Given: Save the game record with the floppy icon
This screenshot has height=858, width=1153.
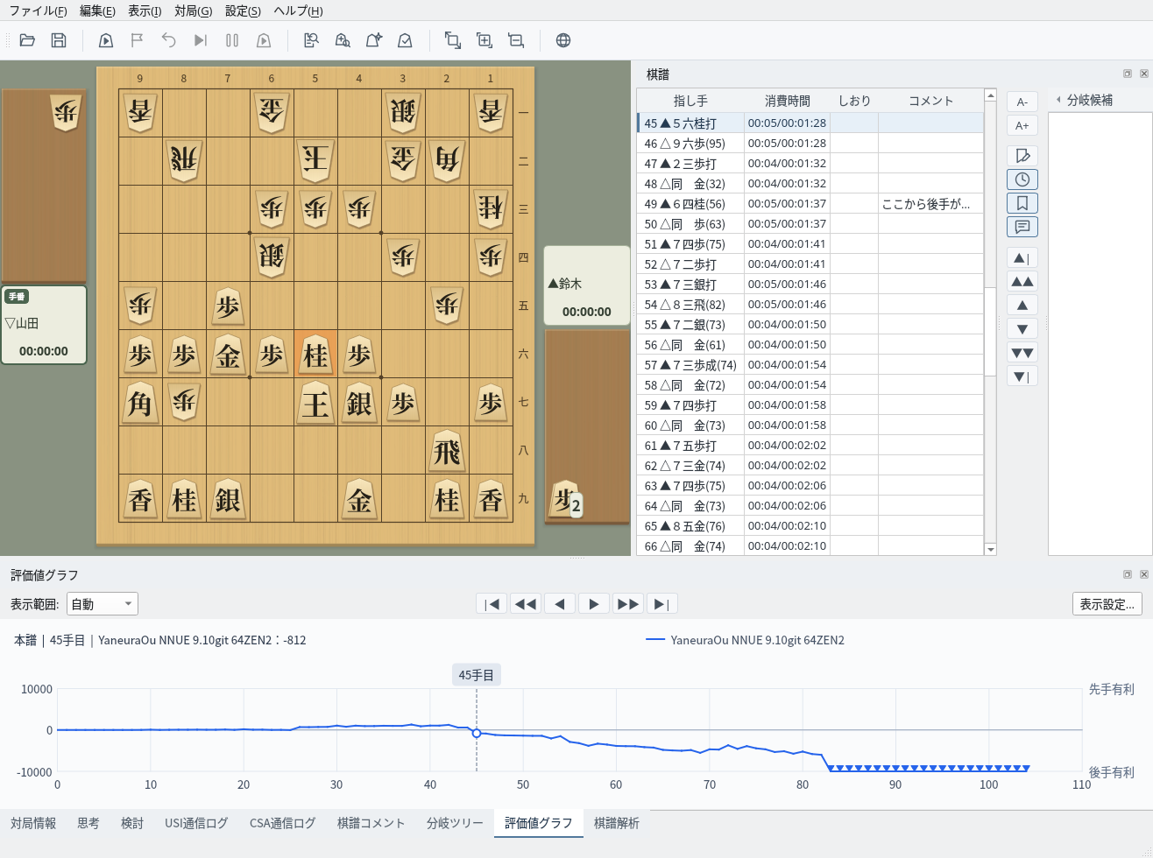Looking at the screenshot, I should pos(59,40).
